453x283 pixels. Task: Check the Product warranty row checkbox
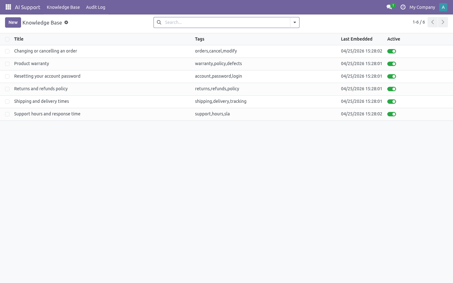coord(7,64)
